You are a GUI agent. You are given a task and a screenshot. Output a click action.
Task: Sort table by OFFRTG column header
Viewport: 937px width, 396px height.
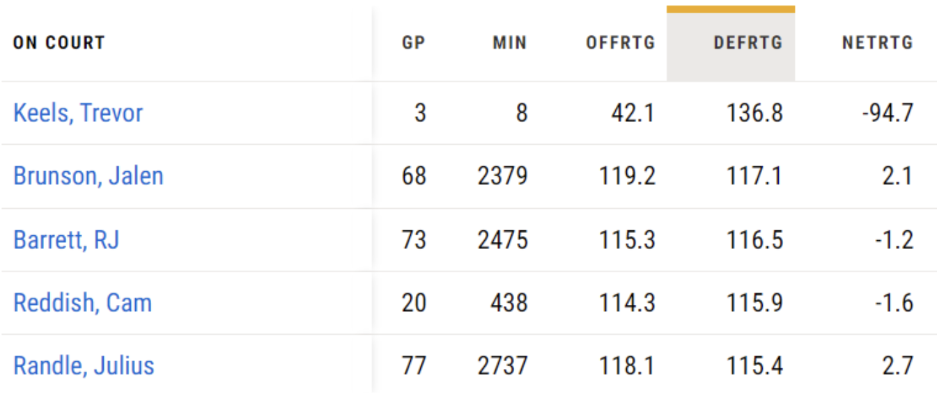pyautogui.click(x=621, y=43)
